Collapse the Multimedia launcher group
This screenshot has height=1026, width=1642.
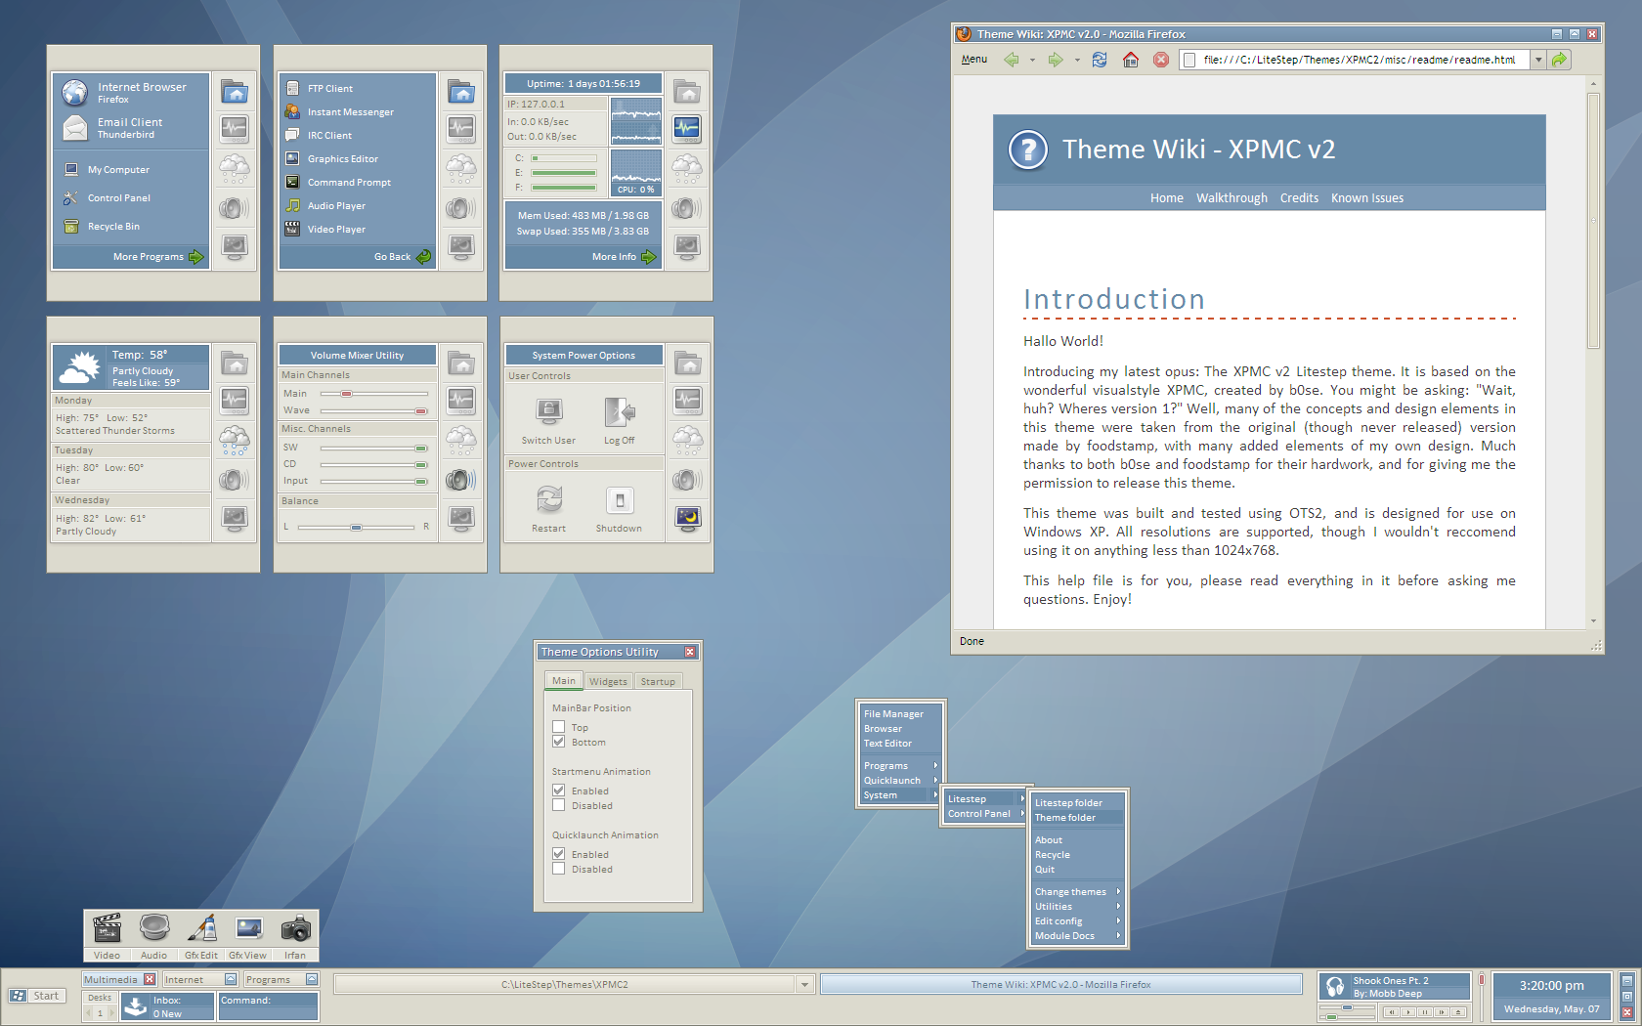click(150, 979)
